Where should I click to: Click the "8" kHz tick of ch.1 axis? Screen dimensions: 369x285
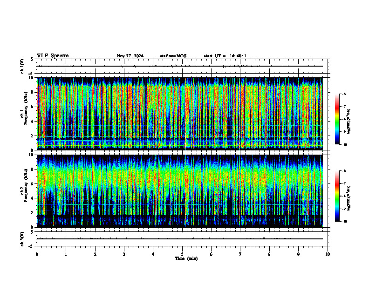33,92
